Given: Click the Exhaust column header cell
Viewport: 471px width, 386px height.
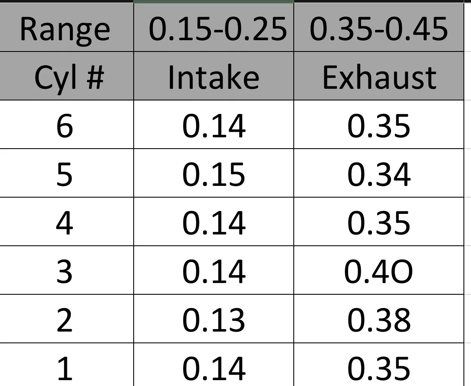Looking at the screenshot, I should click(x=379, y=76).
